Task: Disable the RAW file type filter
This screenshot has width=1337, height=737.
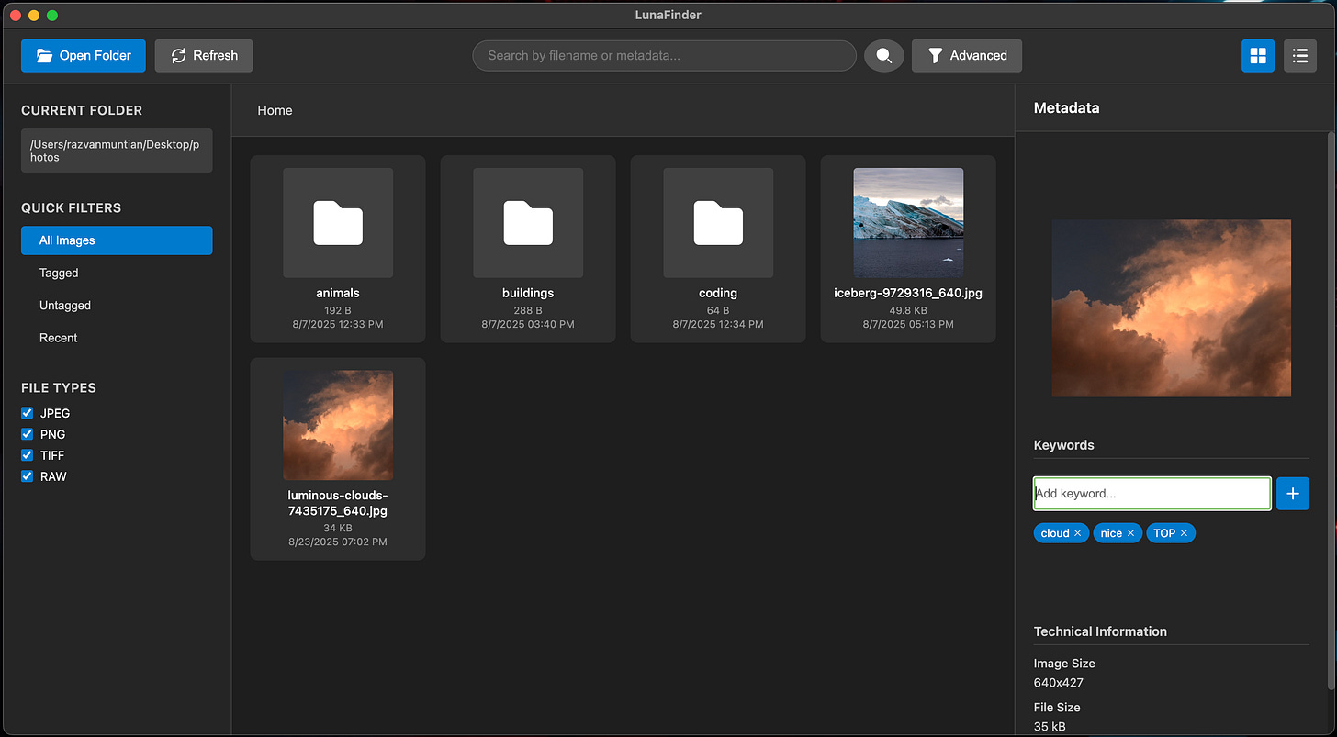Action: point(28,476)
